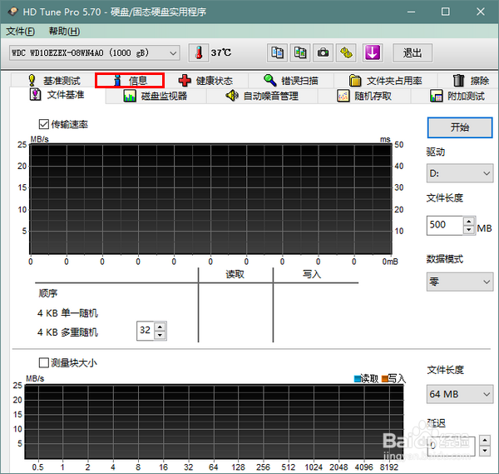Click the purple down-arrow minimize-to-tray icon
Viewport: 499px width, 474px height.
[373, 52]
